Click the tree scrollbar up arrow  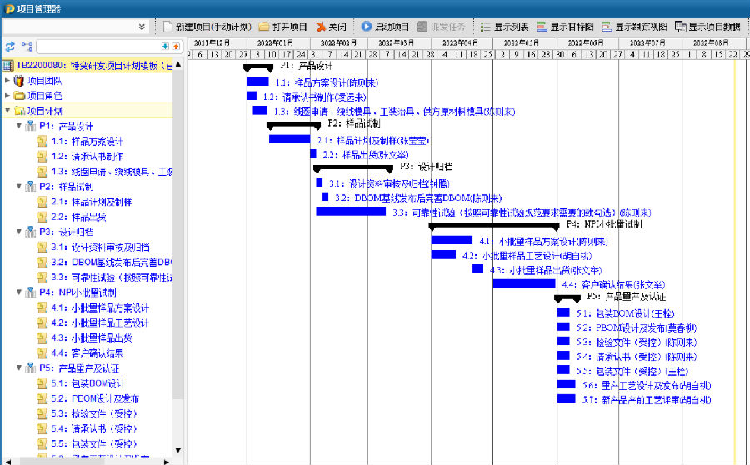178,64
